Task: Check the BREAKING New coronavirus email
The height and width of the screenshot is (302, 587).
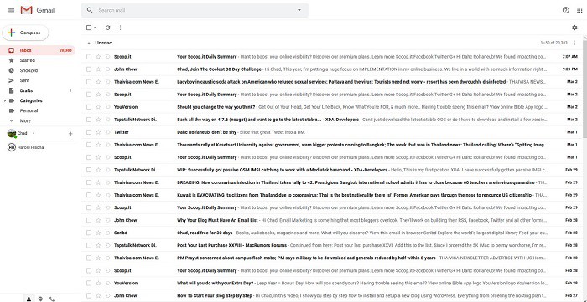Action: (x=89, y=182)
